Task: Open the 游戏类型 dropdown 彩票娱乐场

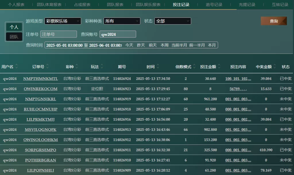Action: [x=63, y=21]
